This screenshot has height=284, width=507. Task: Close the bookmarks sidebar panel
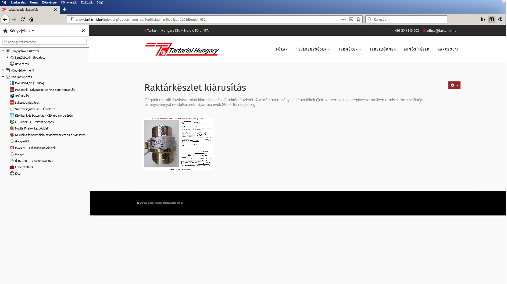(x=83, y=31)
